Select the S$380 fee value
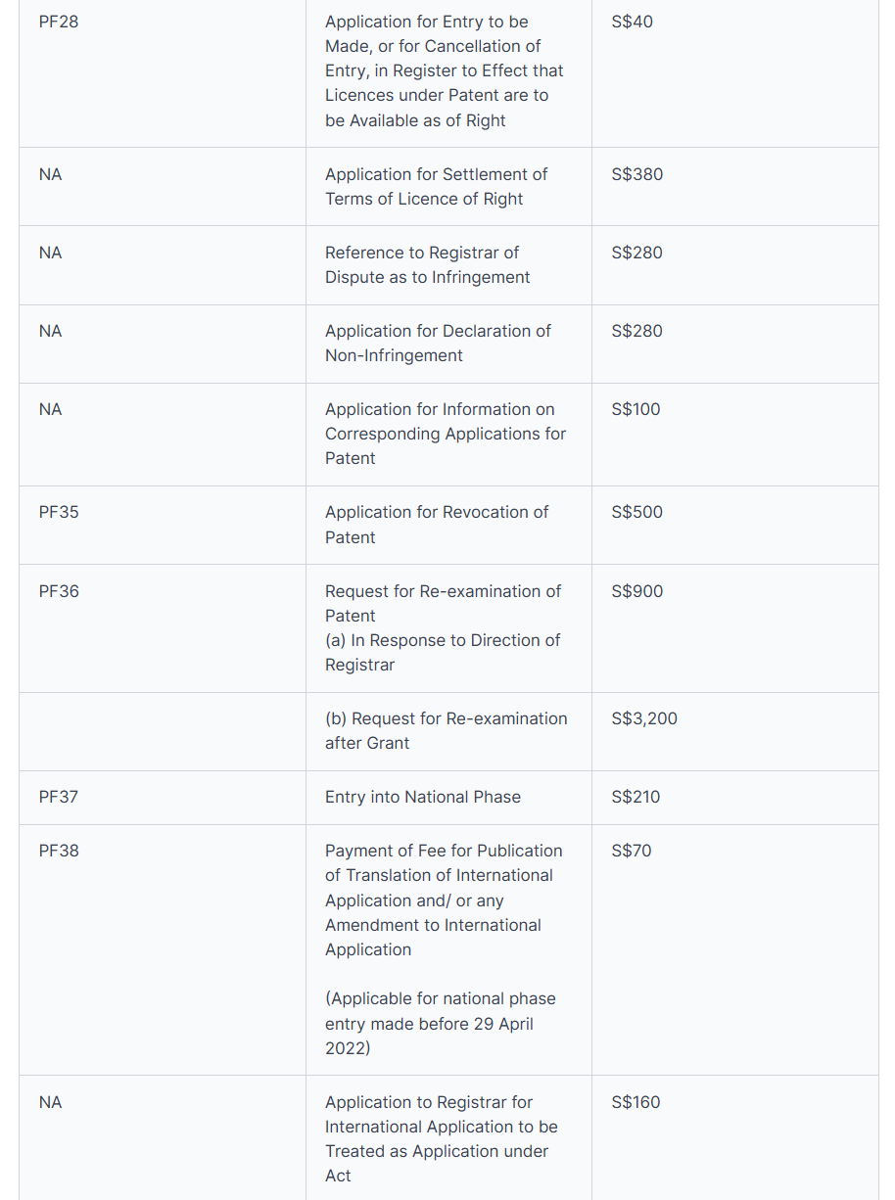The image size is (895, 1200). click(636, 174)
